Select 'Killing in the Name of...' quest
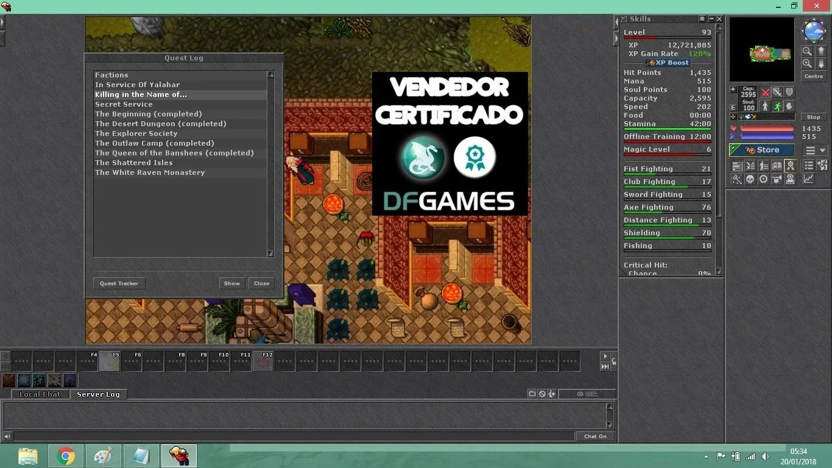The image size is (832, 468). (180, 94)
